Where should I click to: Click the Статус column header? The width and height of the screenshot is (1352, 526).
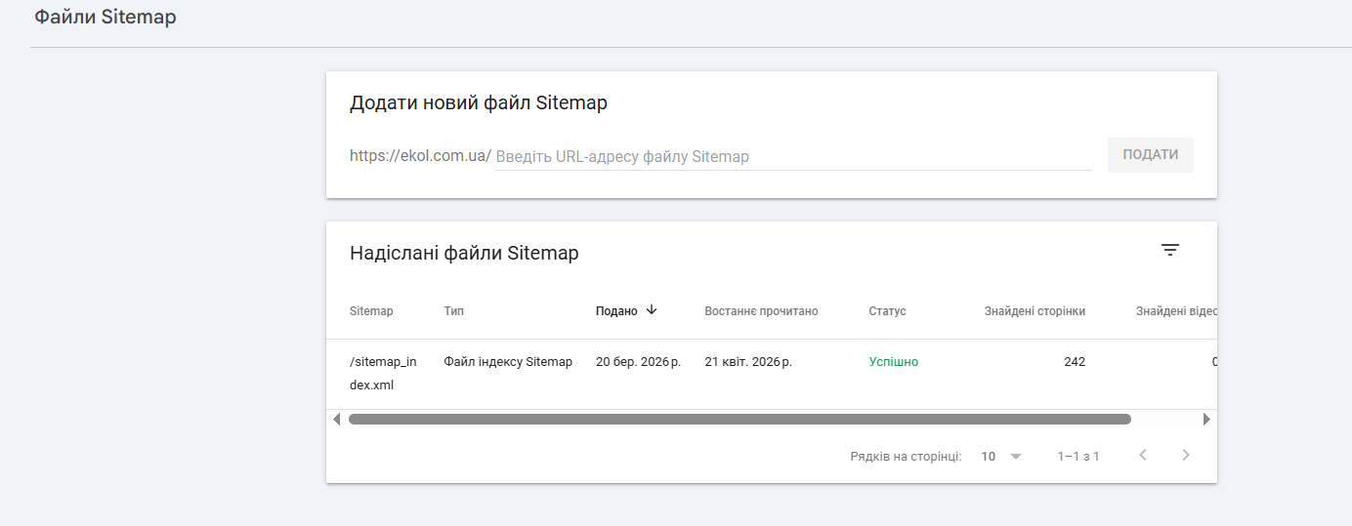tap(887, 311)
